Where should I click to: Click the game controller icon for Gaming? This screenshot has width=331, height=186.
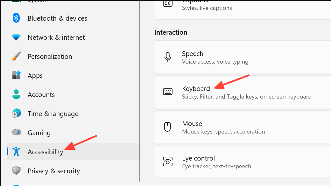(16, 133)
